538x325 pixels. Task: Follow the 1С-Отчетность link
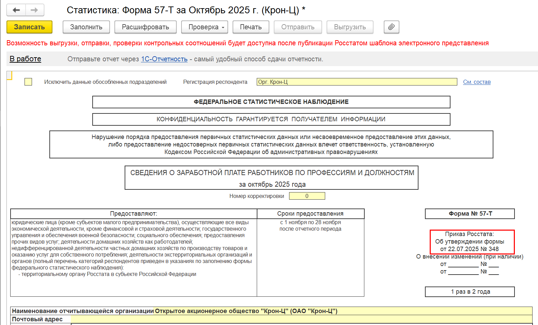pyautogui.click(x=164, y=59)
